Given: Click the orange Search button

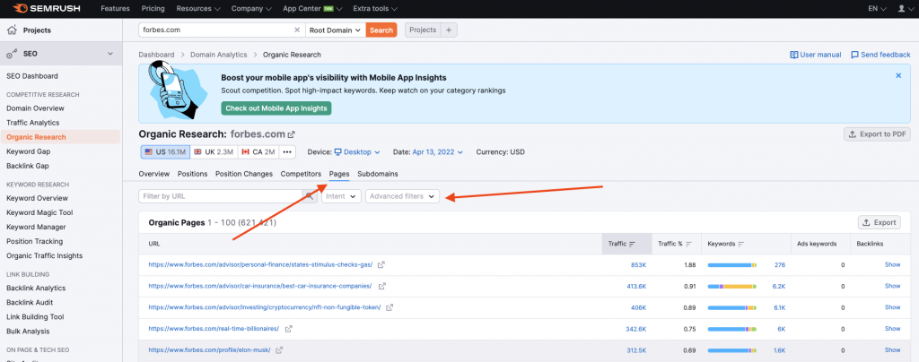Looking at the screenshot, I should pyautogui.click(x=381, y=30).
